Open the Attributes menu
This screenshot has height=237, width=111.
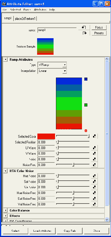pyautogui.click(x=40, y=10)
